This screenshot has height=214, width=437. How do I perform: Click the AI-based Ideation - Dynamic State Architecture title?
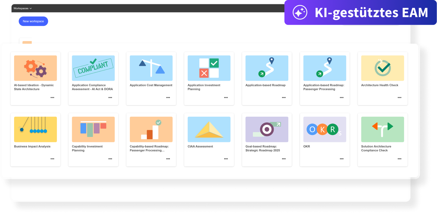pyautogui.click(x=34, y=87)
